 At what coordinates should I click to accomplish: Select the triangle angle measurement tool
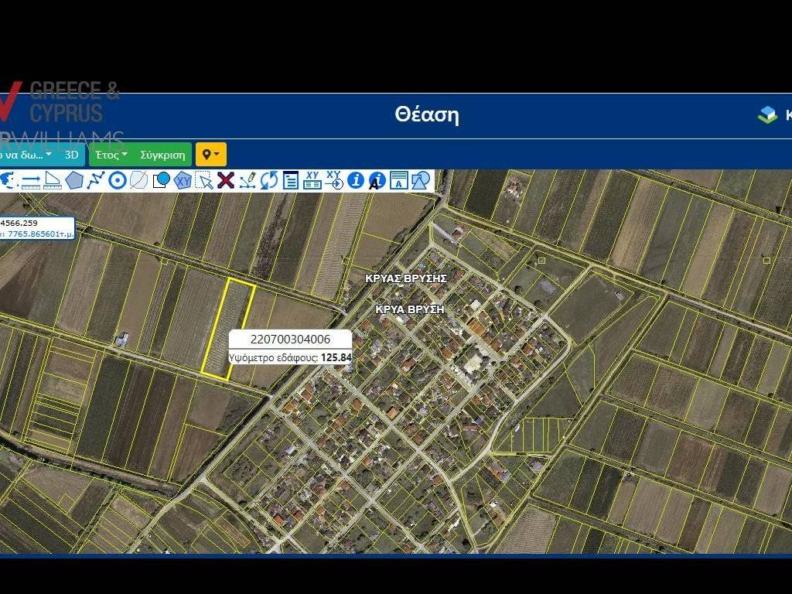(x=53, y=180)
